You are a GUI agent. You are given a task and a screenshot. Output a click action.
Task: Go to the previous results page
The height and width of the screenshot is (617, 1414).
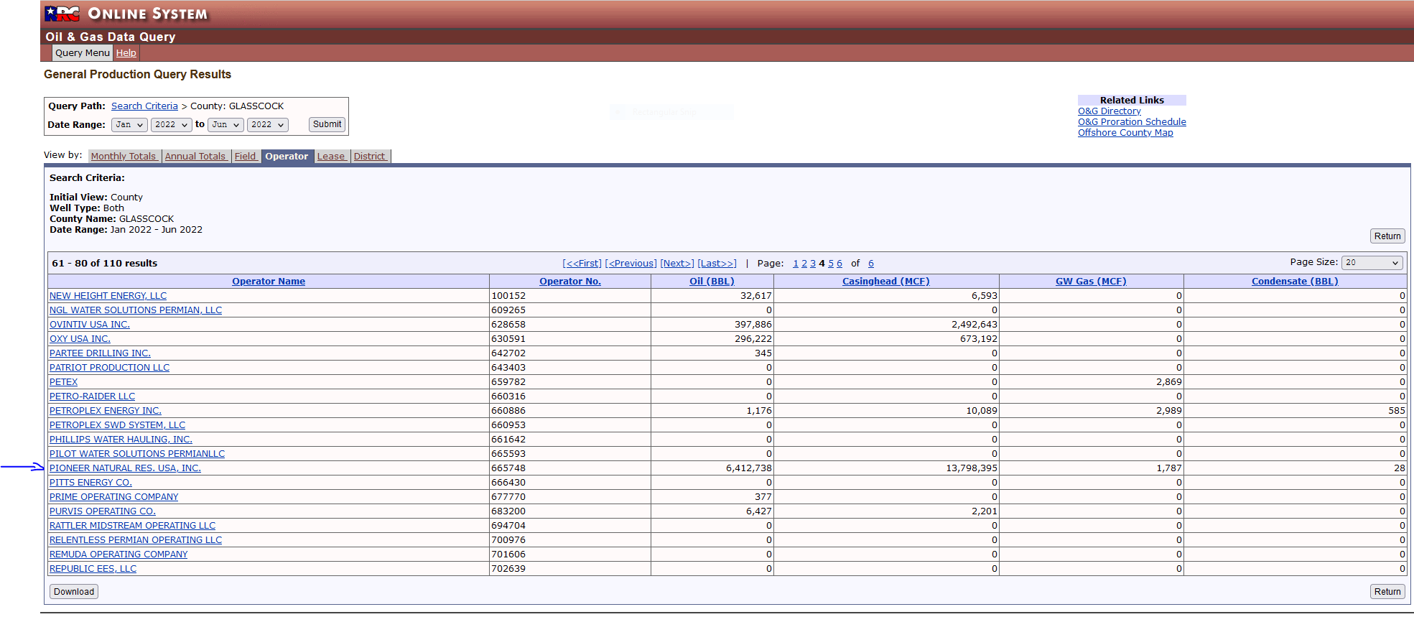631,264
